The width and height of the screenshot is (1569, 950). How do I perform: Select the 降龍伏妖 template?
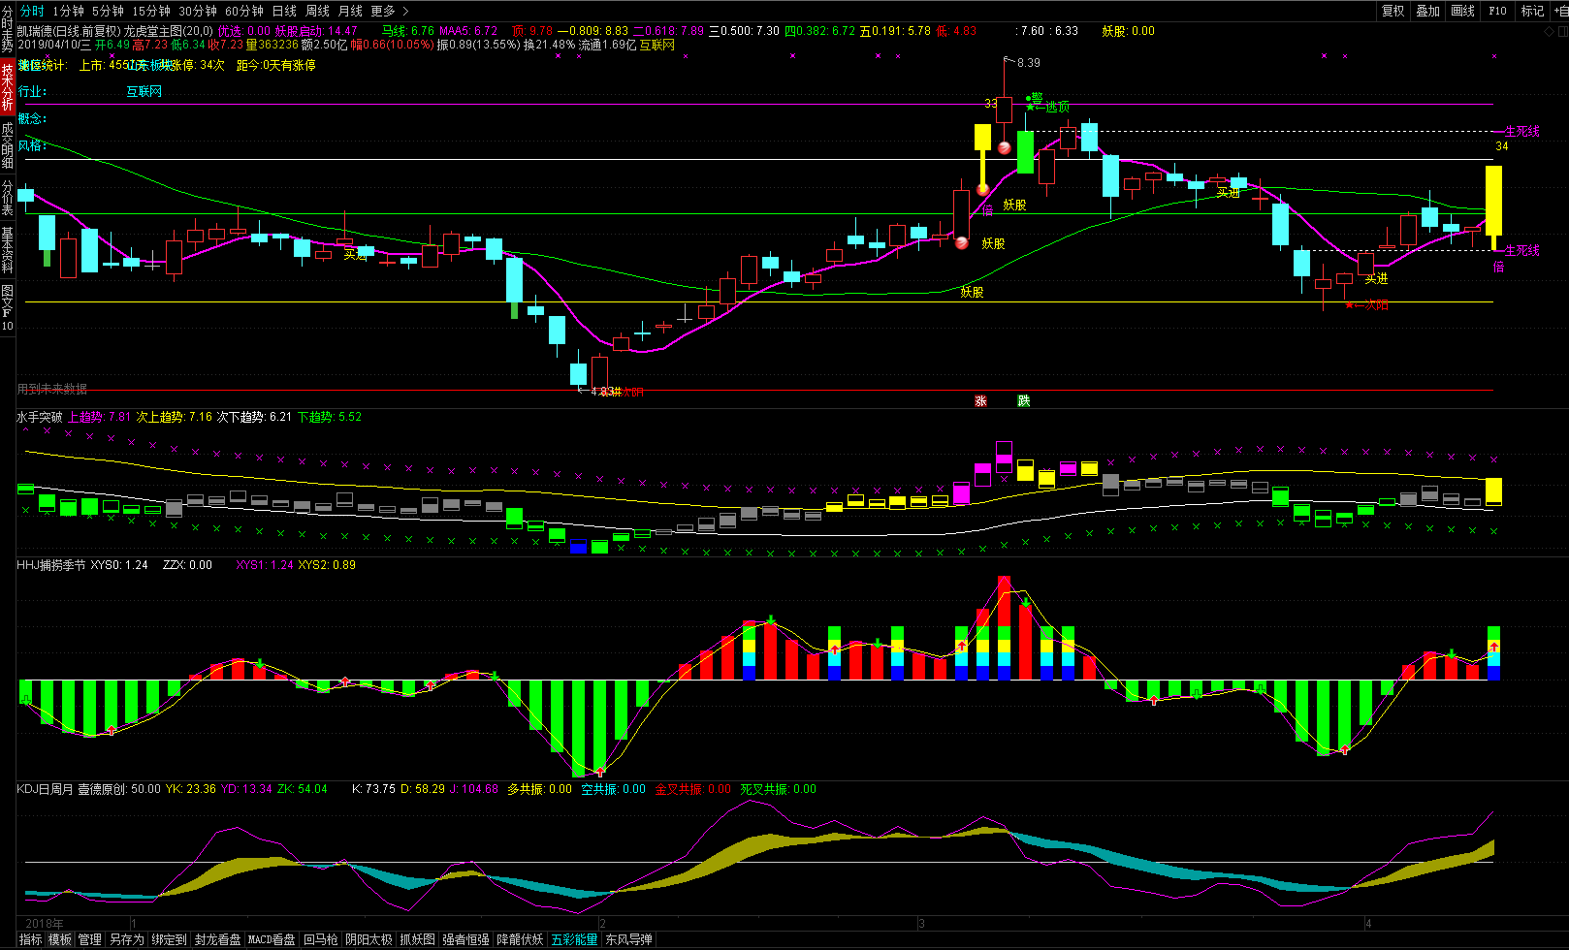521,939
